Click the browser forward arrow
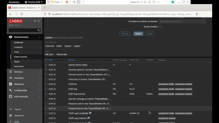219x123 pixels. coord(16,14)
